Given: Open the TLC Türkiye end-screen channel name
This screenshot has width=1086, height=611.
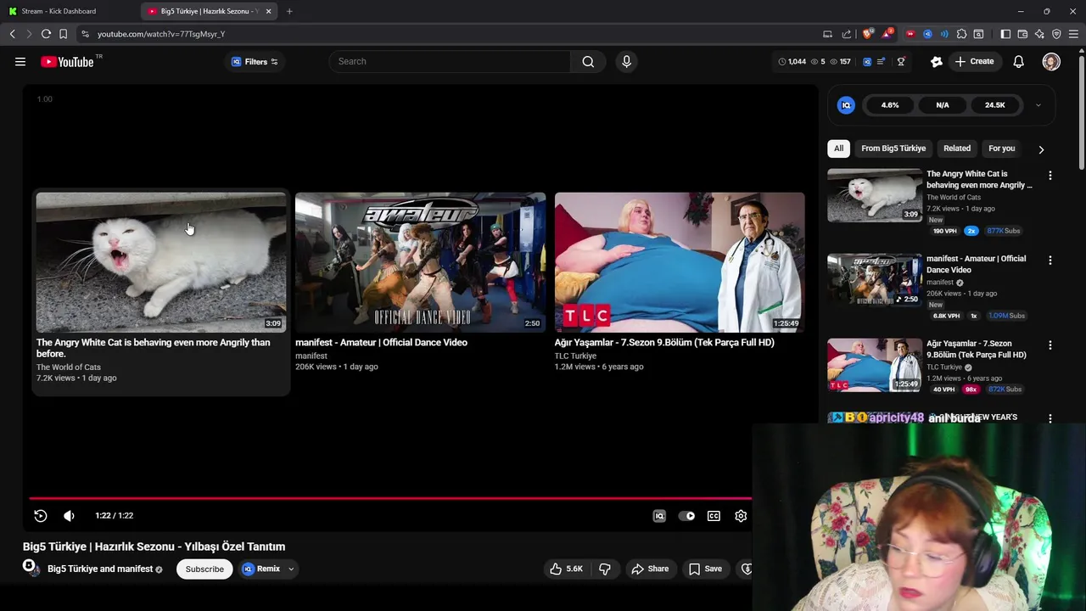Looking at the screenshot, I should coord(575,356).
